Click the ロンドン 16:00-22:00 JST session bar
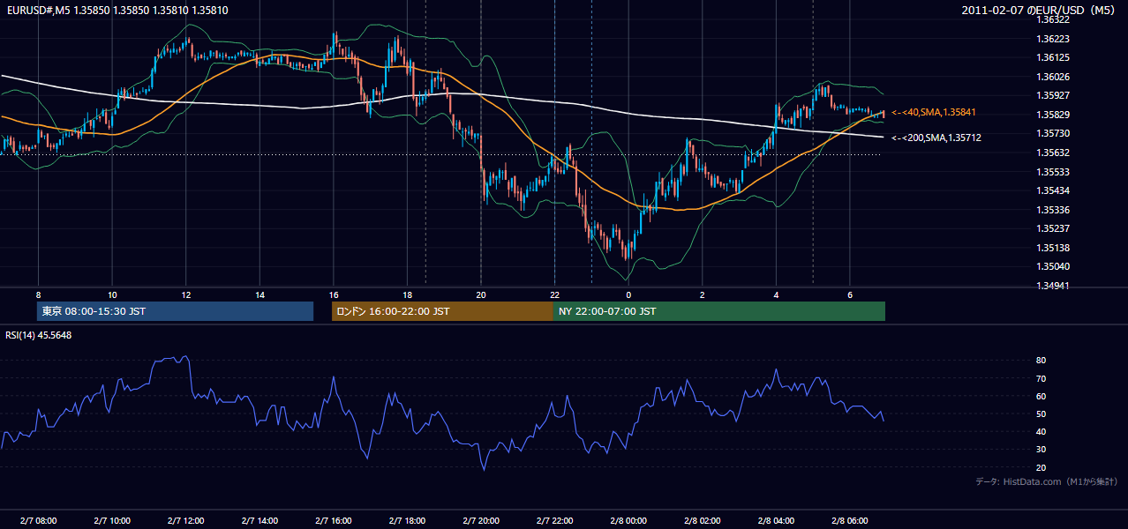This screenshot has width=1128, height=529. coord(442,311)
